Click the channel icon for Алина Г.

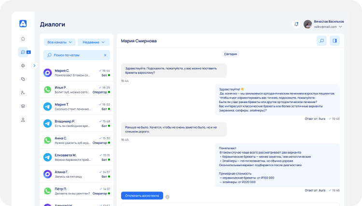(x=48, y=174)
